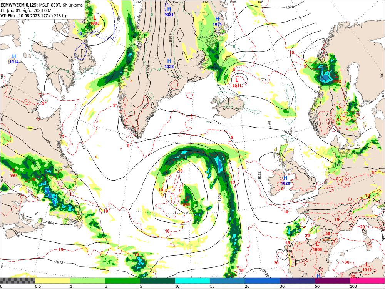Click the 30W longitude label at top
Image resolution: width=385 pixels, height=289 pixels.
[x=205, y=2]
